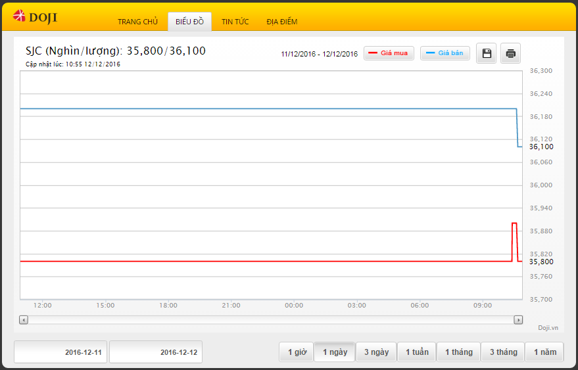Toggle the Giá mua series
The width and height of the screenshot is (578, 370).
click(x=389, y=53)
